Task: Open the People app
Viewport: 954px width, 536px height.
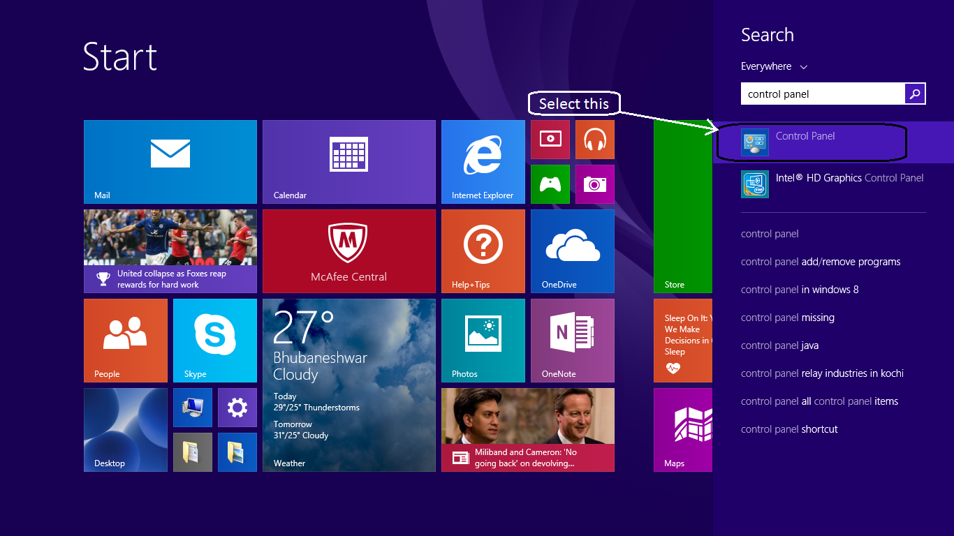Action: (x=125, y=341)
